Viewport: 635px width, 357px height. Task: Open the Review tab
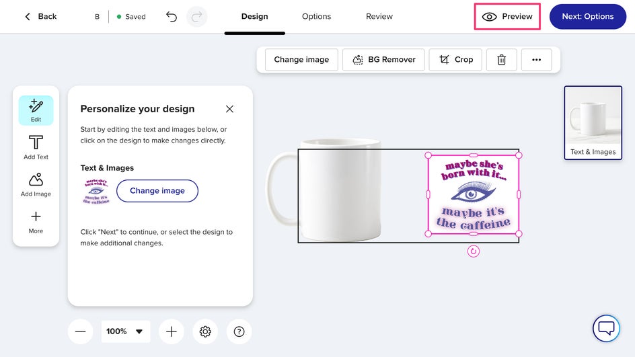click(379, 17)
